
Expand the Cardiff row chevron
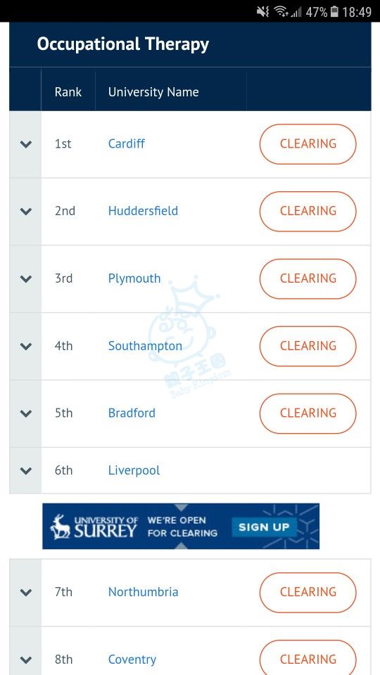click(x=26, y=144)
